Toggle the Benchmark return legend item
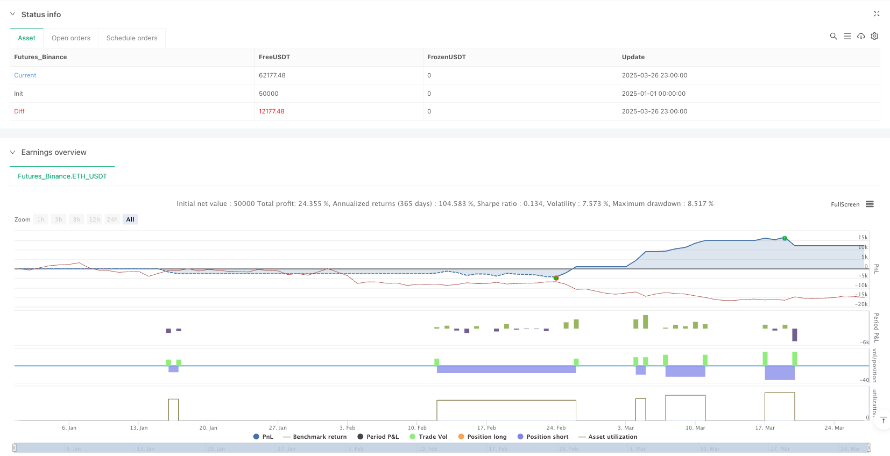The height and width of the screenshot is (456, 890). pos(315,437)
